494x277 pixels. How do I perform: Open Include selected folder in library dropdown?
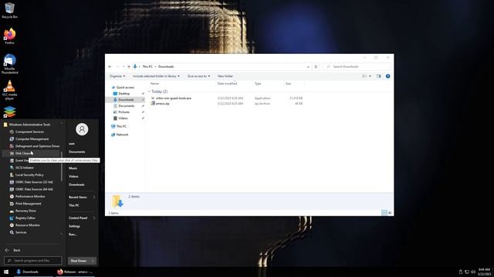pyautogui.click(x=156, y=76)
